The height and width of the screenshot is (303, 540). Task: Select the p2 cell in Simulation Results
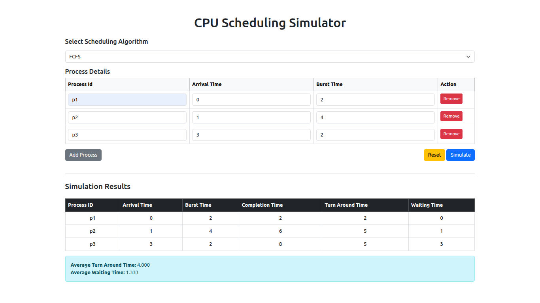93,231
